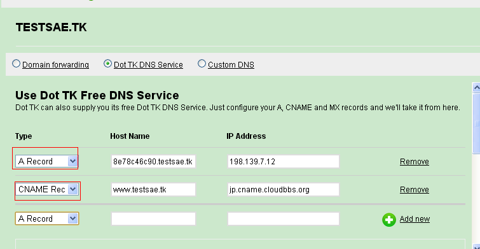Focus the empty host name field in new row

pyautogui.click(x=153, y=218)
